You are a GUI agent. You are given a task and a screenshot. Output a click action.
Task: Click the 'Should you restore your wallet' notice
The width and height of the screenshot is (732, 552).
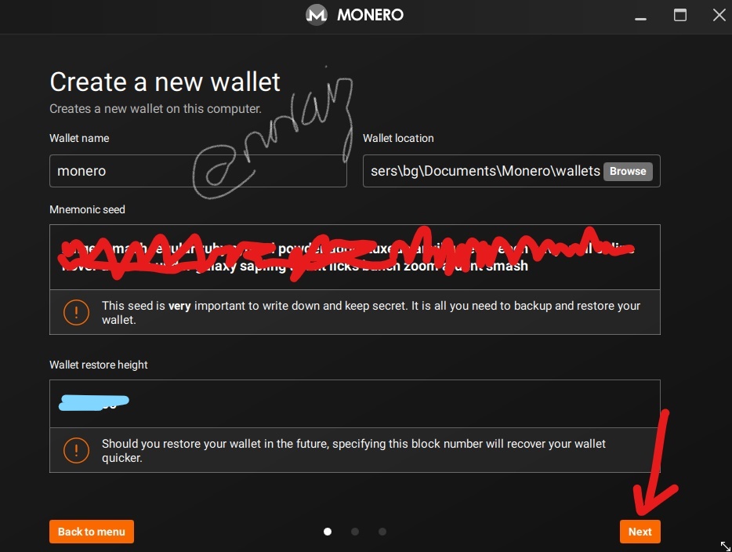[353, 450]
